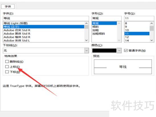This screenshot has height=117, width=156.
Task: Click the font list scrollbar thumb
Action: pyautogui.click(x=86, y=27)
